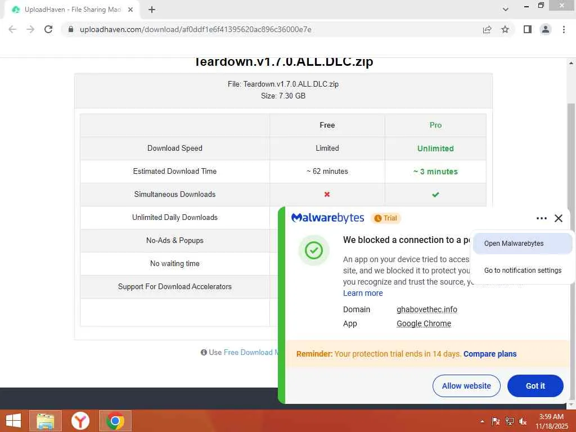Image resolution: width=576 pixels, height=432 pixels.
Task: Choose Open Malwarebytes menu entry
Action: [x=523, y=244]
